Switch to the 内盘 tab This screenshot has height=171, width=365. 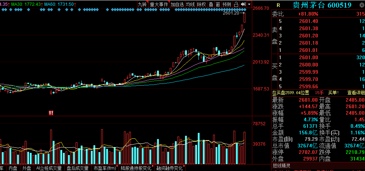tap(13, 168)
